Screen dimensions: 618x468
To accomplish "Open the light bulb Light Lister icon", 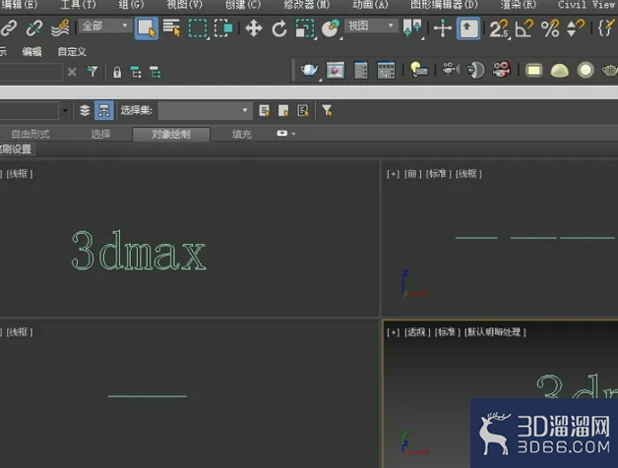I will (418, 71).
